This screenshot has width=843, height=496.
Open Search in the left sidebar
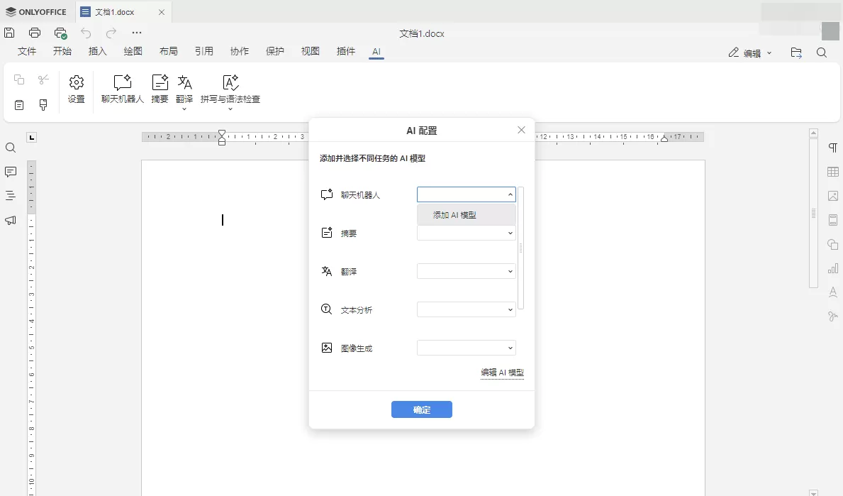pos(10,148)
